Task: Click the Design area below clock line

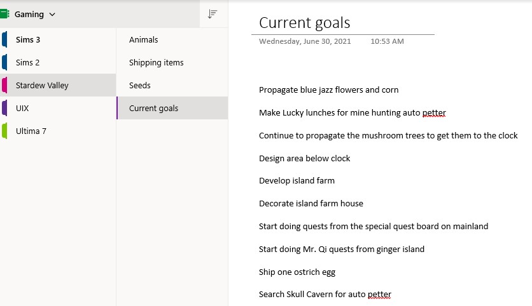Action: coord(304,159)
